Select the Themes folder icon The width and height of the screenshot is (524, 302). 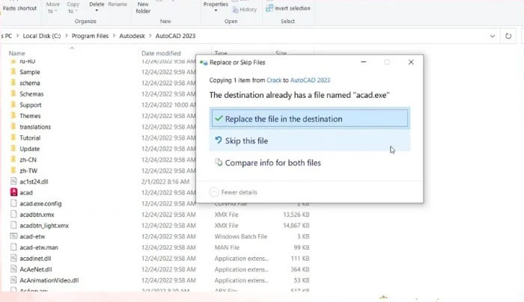(13, 116)
